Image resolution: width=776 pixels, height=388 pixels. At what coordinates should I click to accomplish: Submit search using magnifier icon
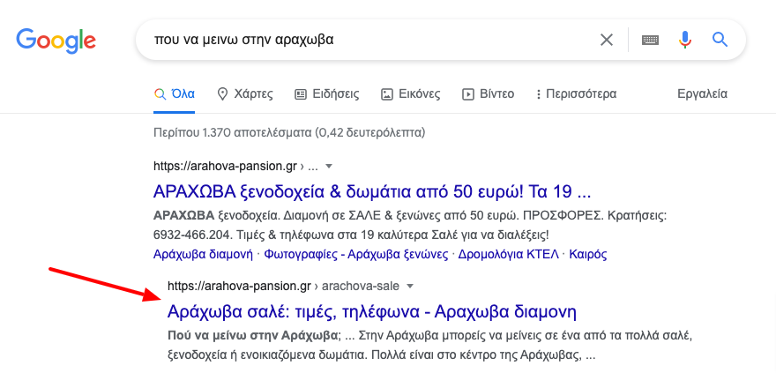point(720,40)
